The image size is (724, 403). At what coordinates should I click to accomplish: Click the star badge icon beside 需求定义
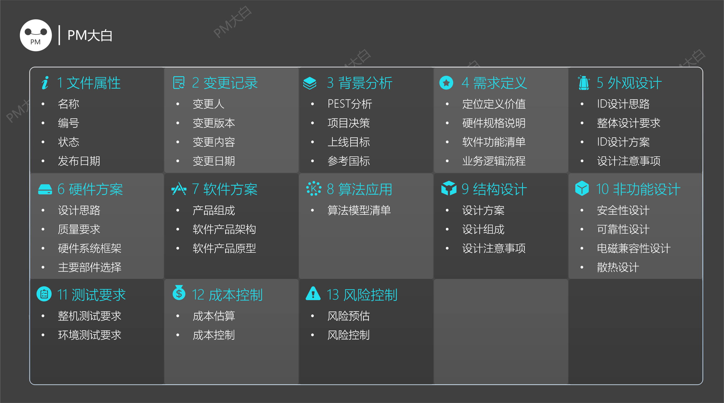pos(446,83)
